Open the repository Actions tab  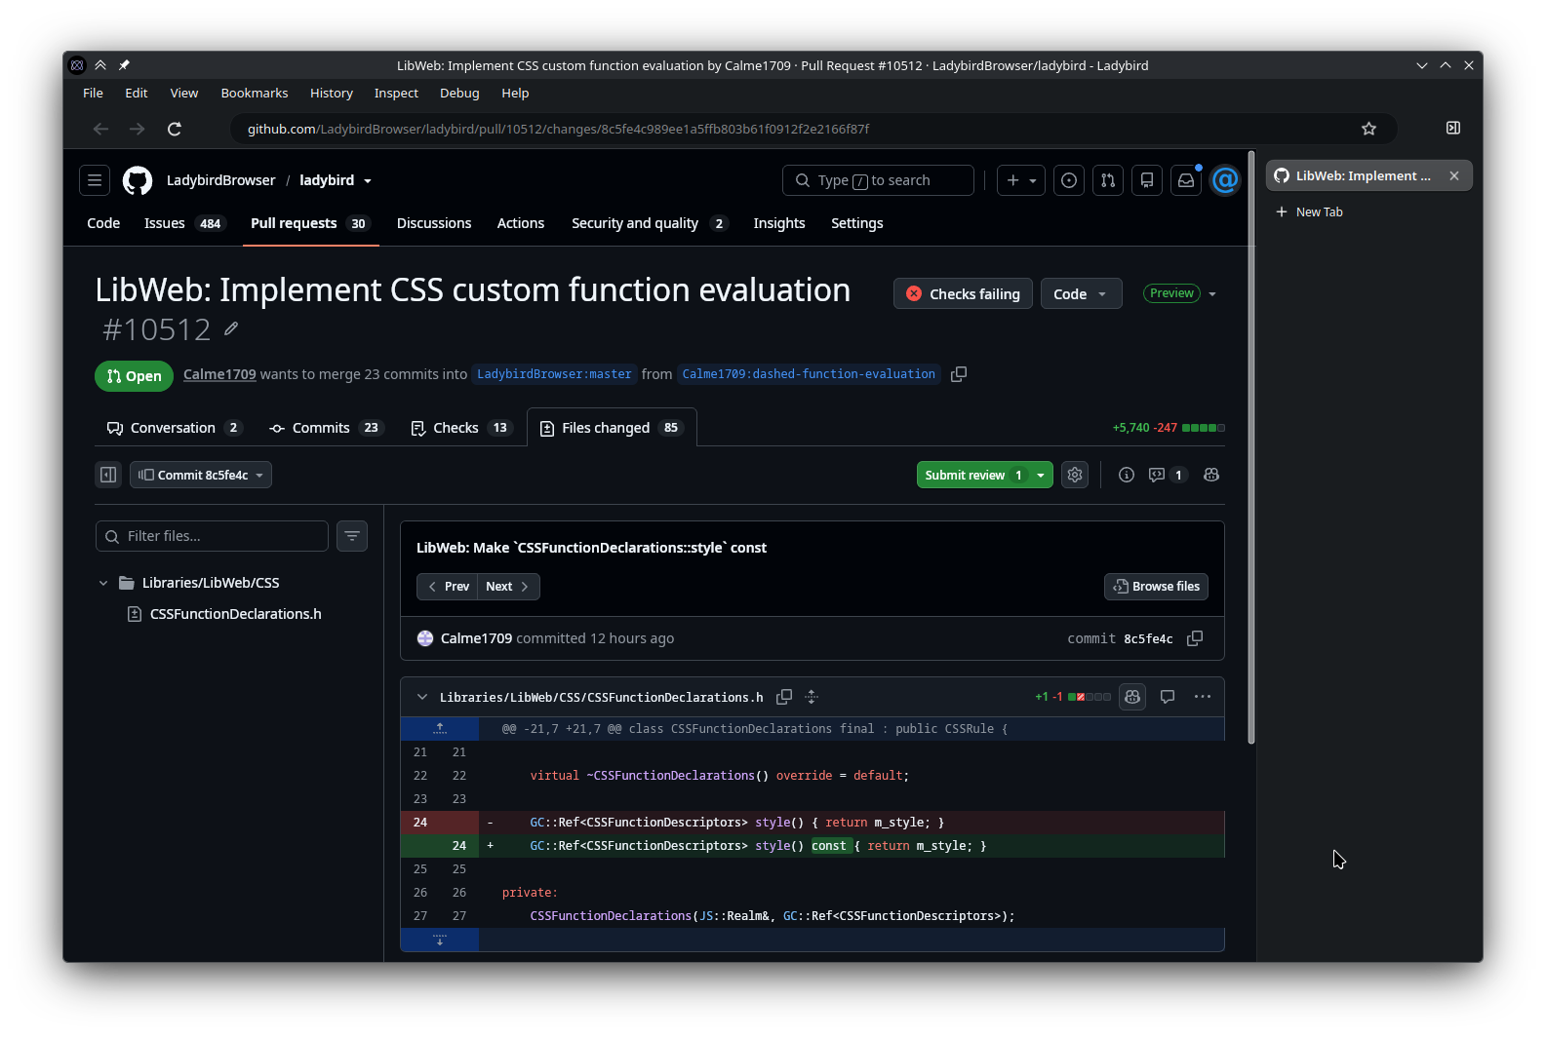(x=521, y=223)
